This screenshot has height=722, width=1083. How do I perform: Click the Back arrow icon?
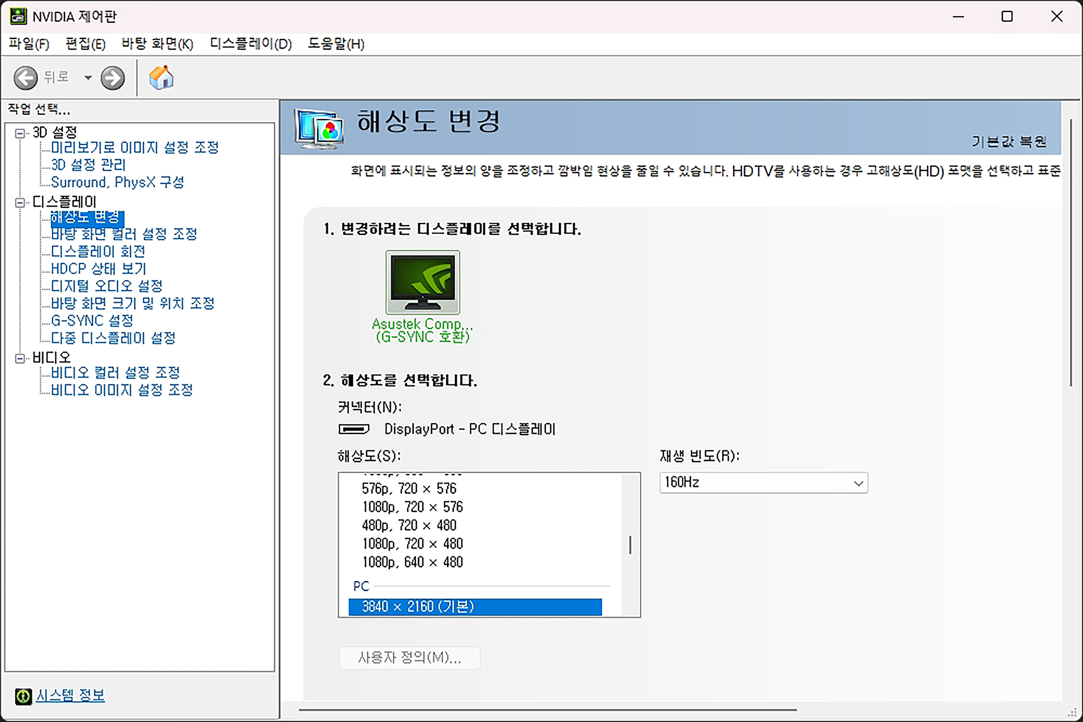coord(25,78)
